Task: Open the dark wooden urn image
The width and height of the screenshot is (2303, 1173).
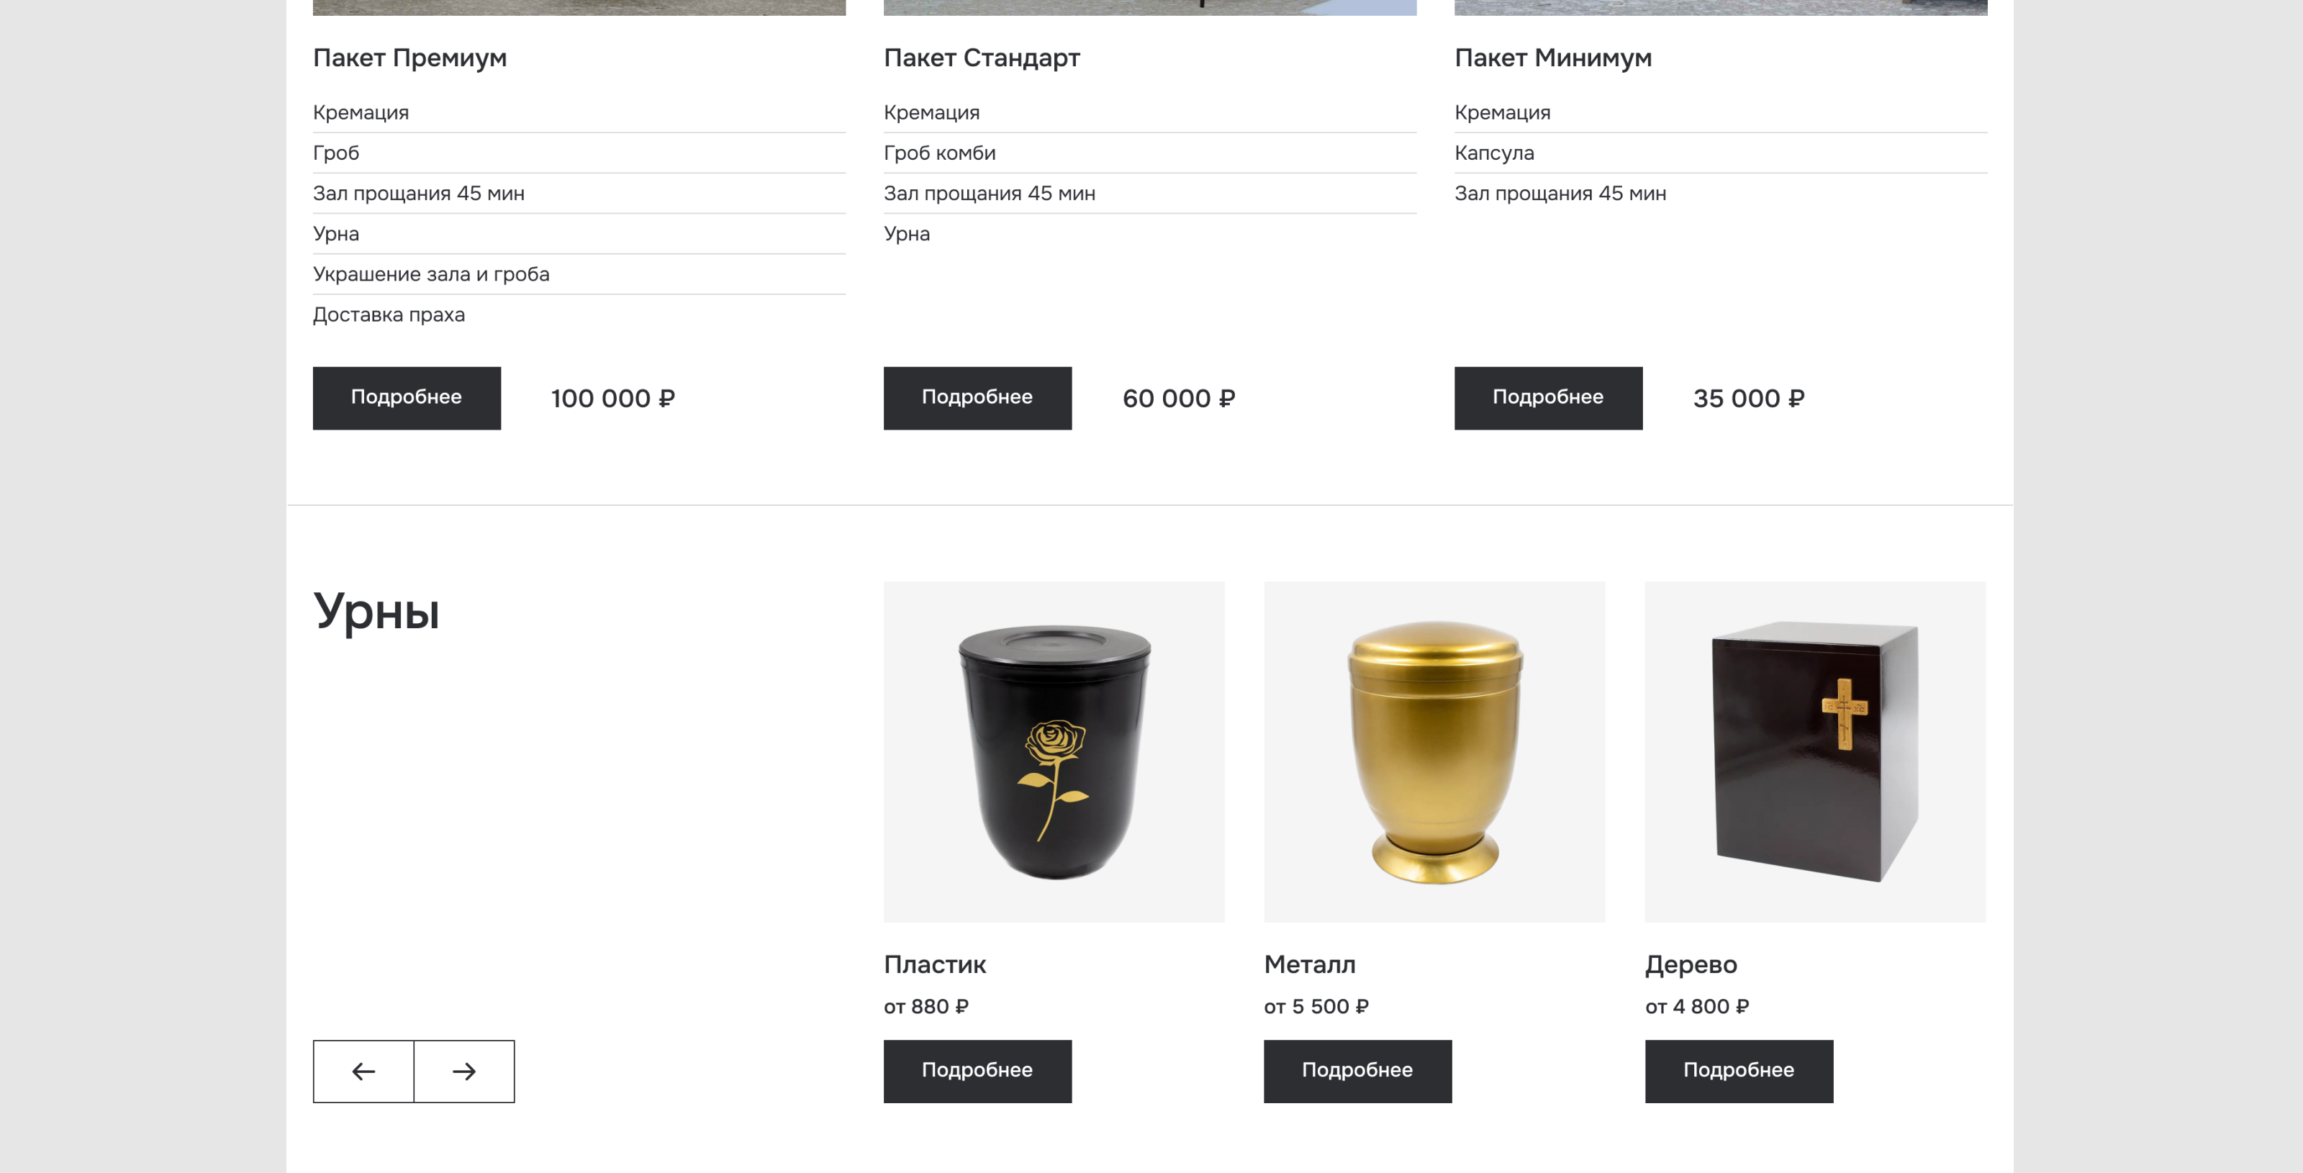Action: point(1815,751)
